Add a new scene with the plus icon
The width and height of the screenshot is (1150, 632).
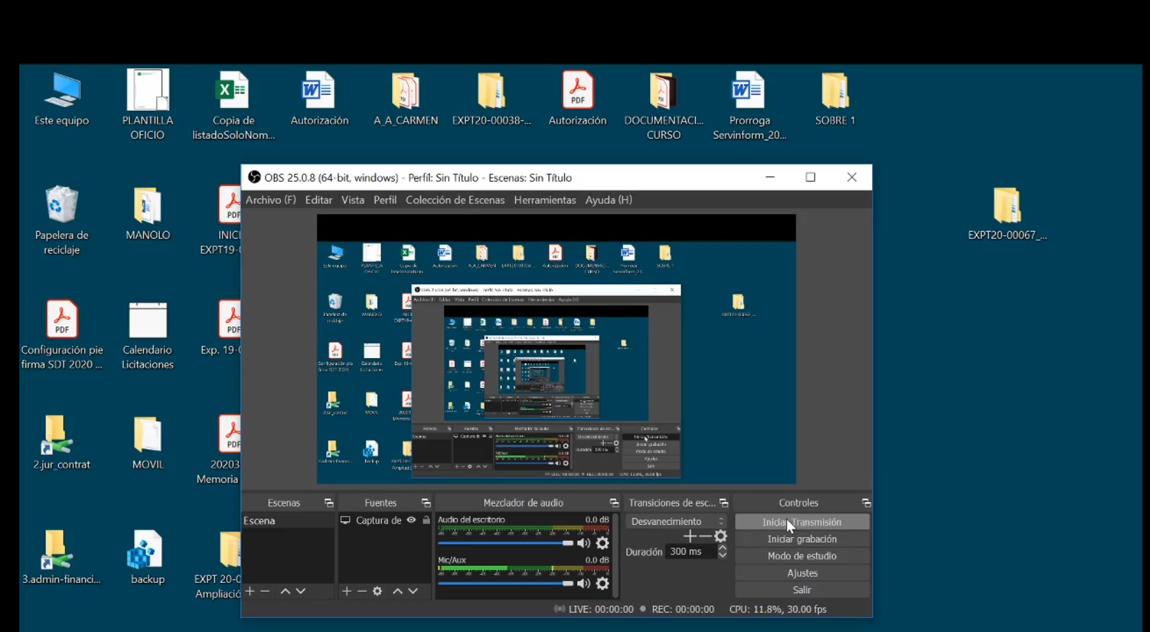(x=250, y=591)
